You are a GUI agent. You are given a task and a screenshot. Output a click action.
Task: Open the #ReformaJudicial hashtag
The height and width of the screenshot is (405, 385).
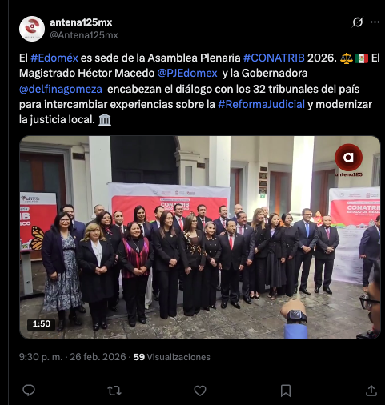261,104
